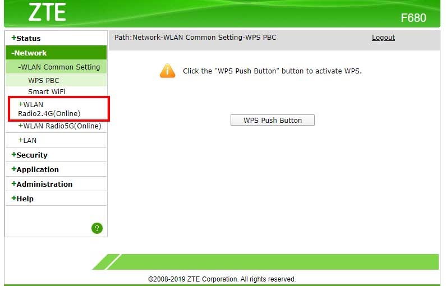Click the ZTE logo in header
This screenshot has height=286, width=446.
click(47, 12)
